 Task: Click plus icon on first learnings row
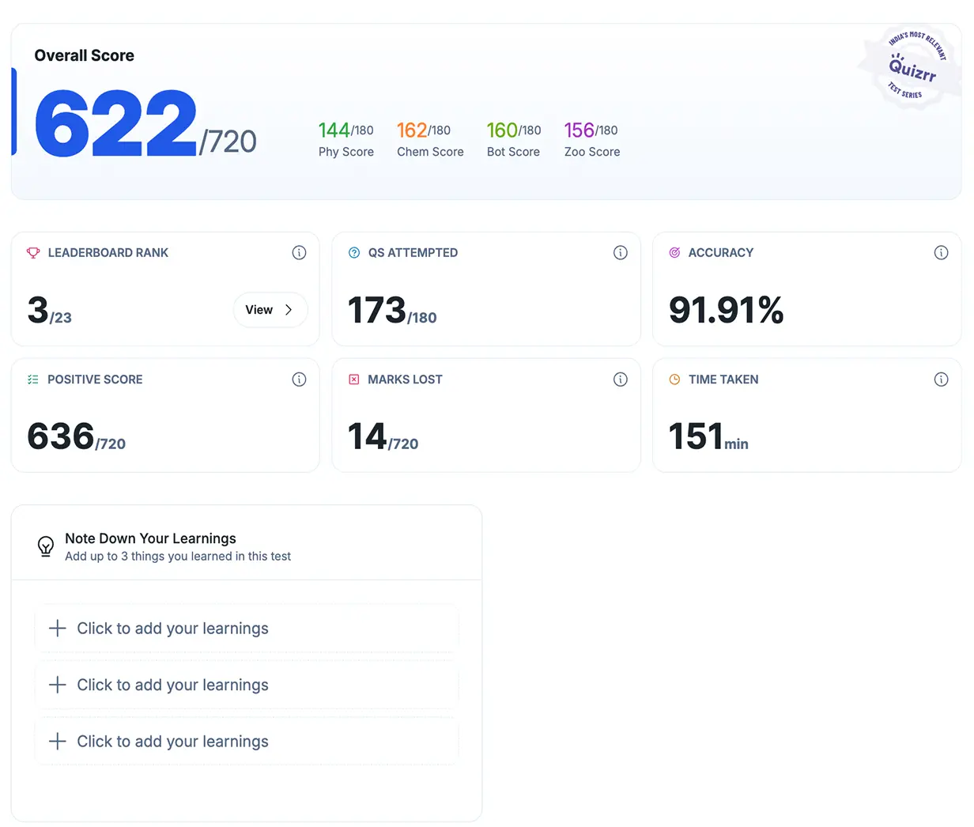(x=58, y=629)
